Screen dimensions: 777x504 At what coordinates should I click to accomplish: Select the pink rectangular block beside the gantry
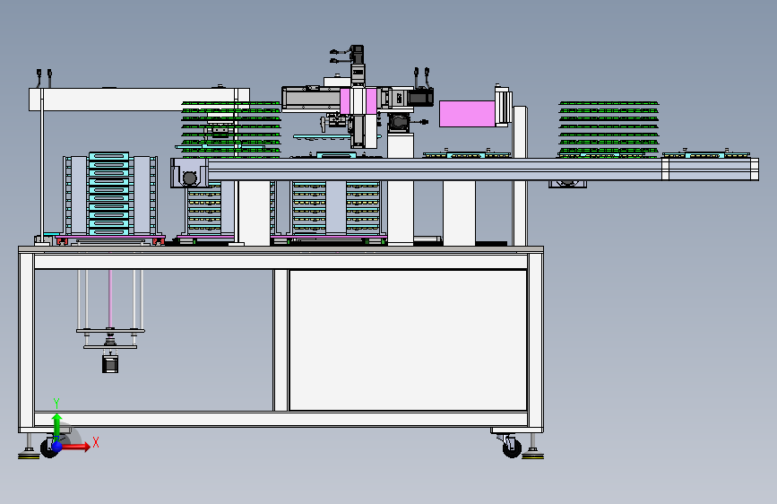(467, 114)
